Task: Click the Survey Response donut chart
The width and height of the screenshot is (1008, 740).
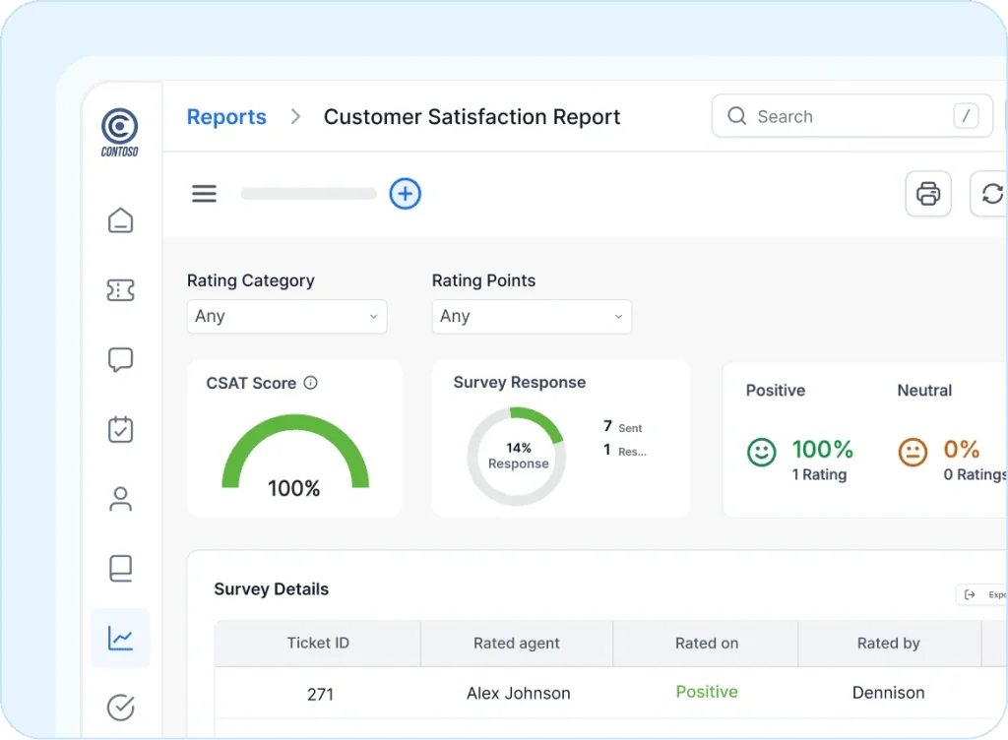Action: click(x=516, y=455)
